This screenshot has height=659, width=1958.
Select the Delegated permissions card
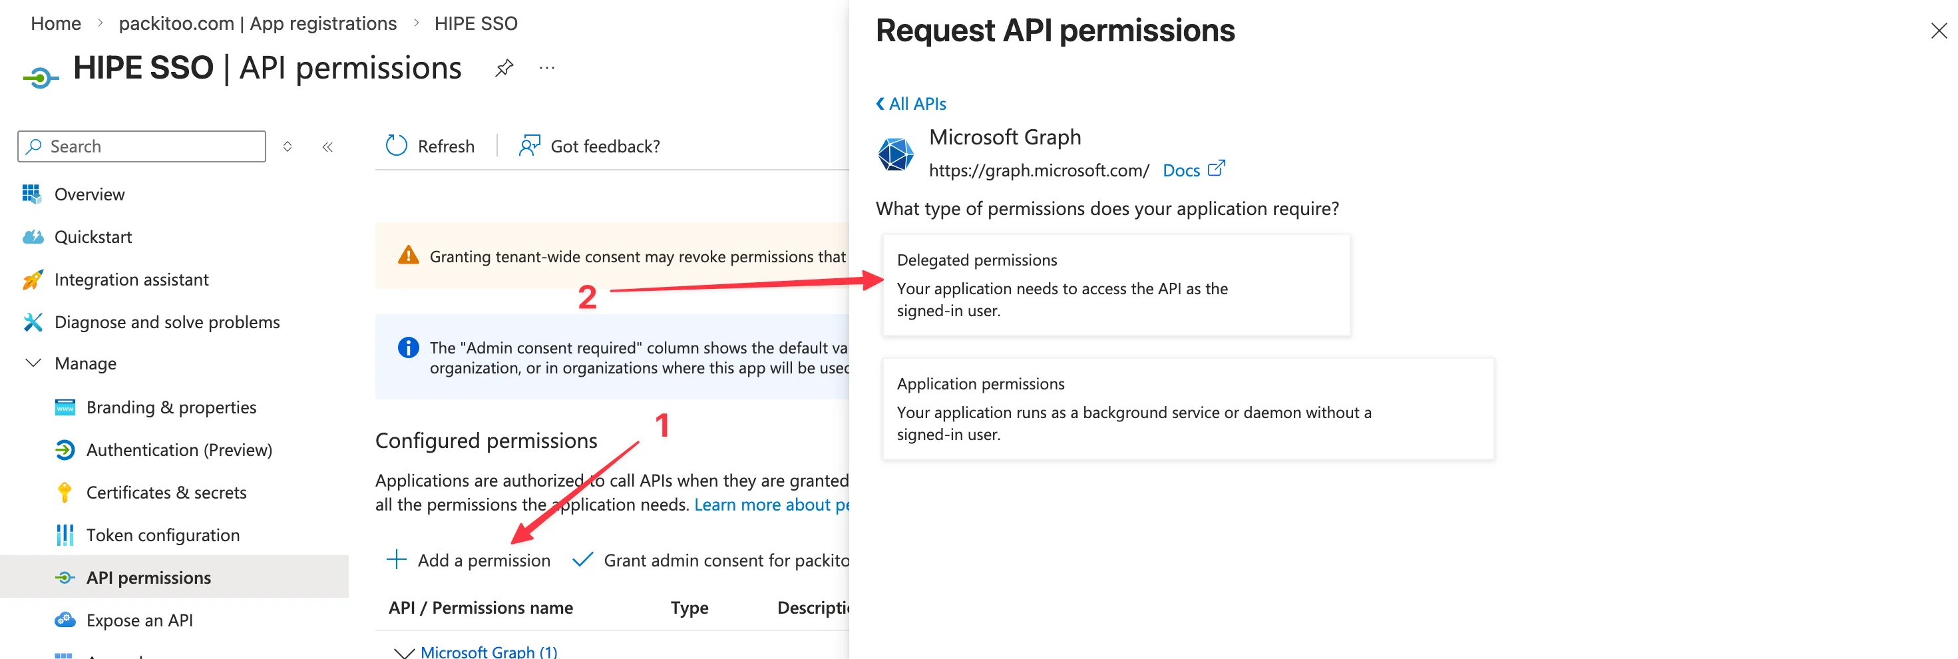click(x=1116, y=284)
